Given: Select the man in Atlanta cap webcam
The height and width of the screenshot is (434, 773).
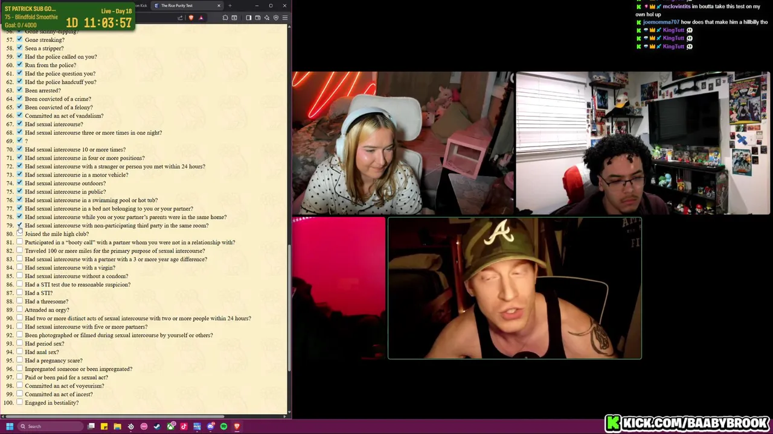Looking at the screenshot, I should pos(515,288).
